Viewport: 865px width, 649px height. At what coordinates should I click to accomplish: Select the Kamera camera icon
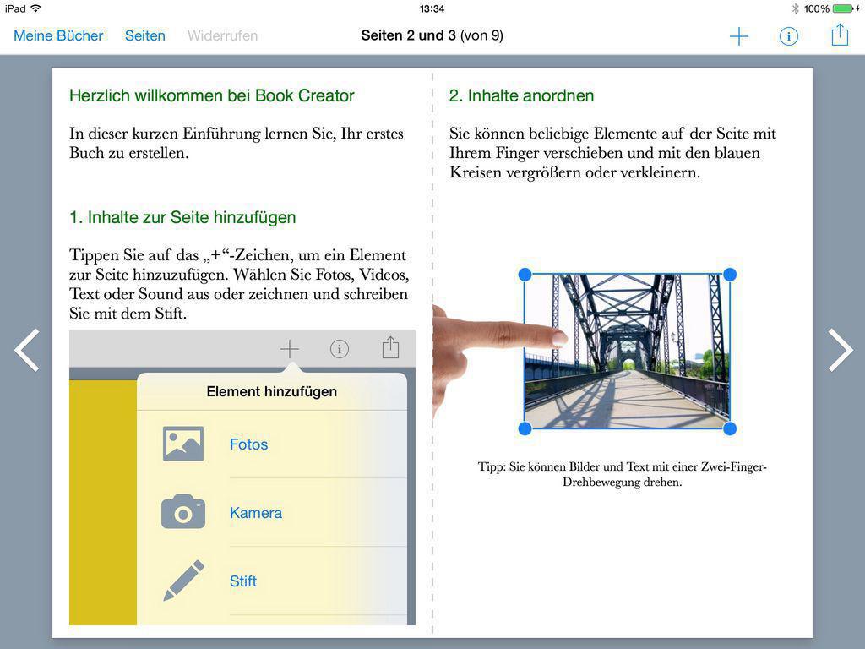point(184,511)
